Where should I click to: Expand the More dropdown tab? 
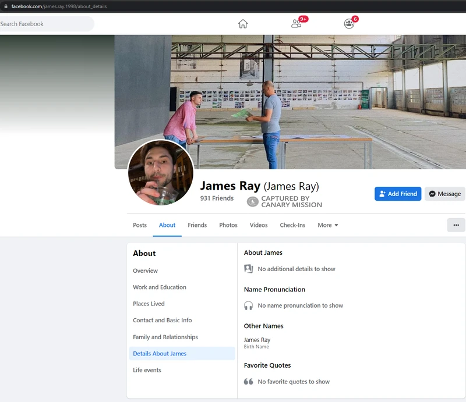(328, 225)
